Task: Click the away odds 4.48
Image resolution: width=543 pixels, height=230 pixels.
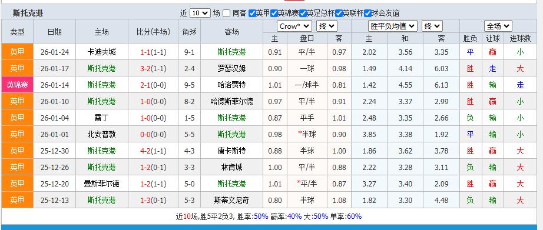Action: [x=441, y=200]
